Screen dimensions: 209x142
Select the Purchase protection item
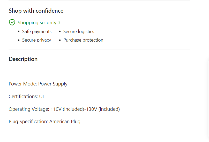point(83,40)
